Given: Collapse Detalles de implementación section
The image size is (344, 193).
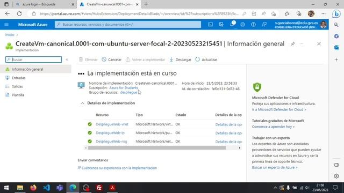Looking at the screenshot, I should point(82,103).
